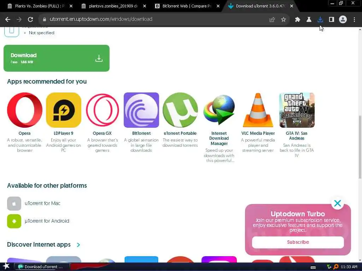Click the uTorrent Portable title link
This screenshot has height=271, width=362.
pyautogui.click(x=180, y=133)
